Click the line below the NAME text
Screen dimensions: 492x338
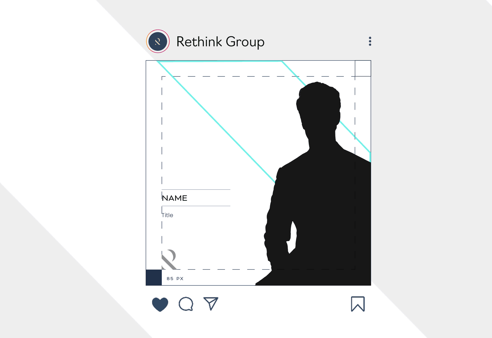point(196,206)
